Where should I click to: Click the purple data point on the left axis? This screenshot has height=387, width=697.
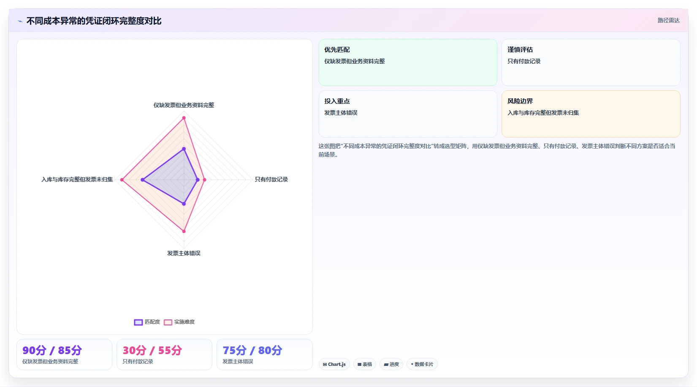[x=143, y=180]
